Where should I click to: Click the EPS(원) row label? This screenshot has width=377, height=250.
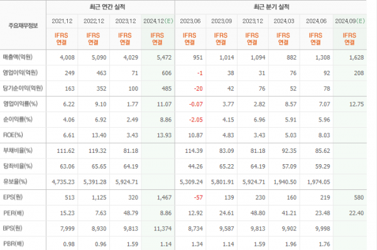coord(13,197)
